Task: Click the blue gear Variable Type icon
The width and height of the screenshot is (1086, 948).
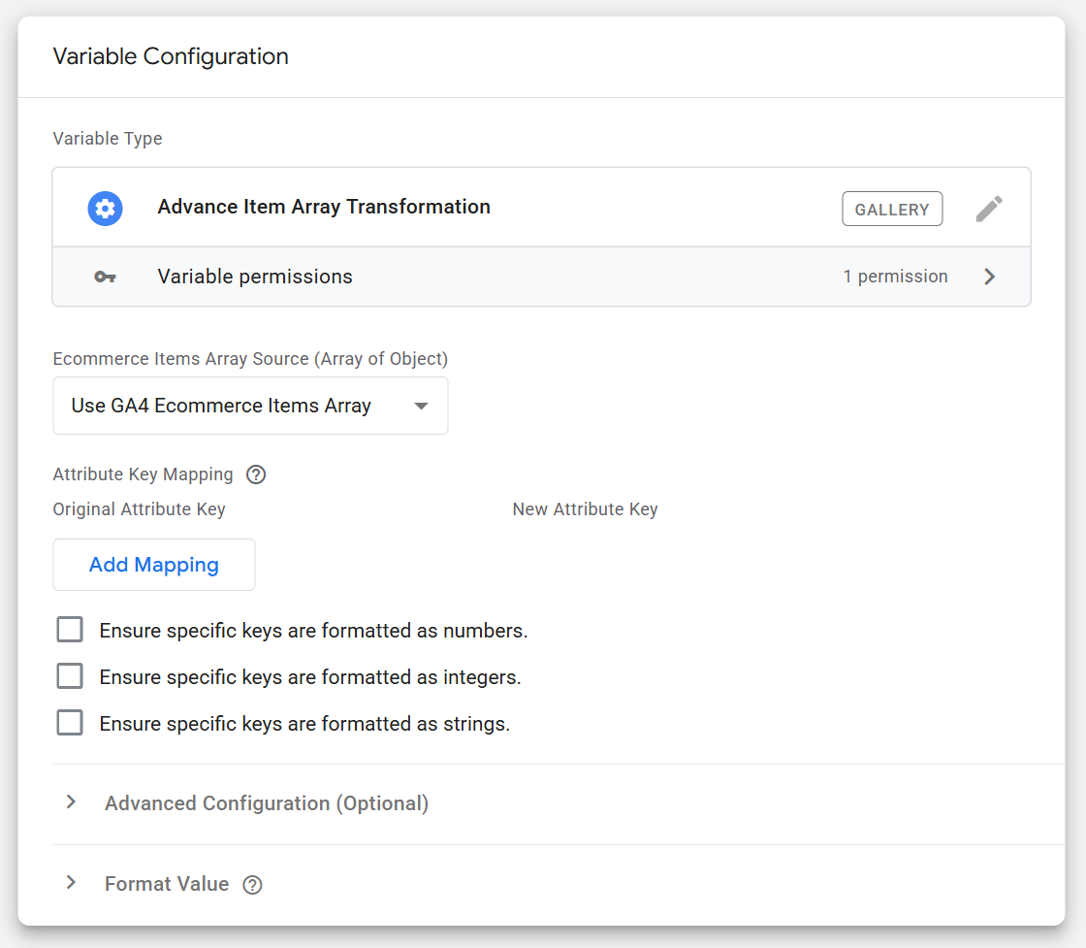Action: click(105, 208)
